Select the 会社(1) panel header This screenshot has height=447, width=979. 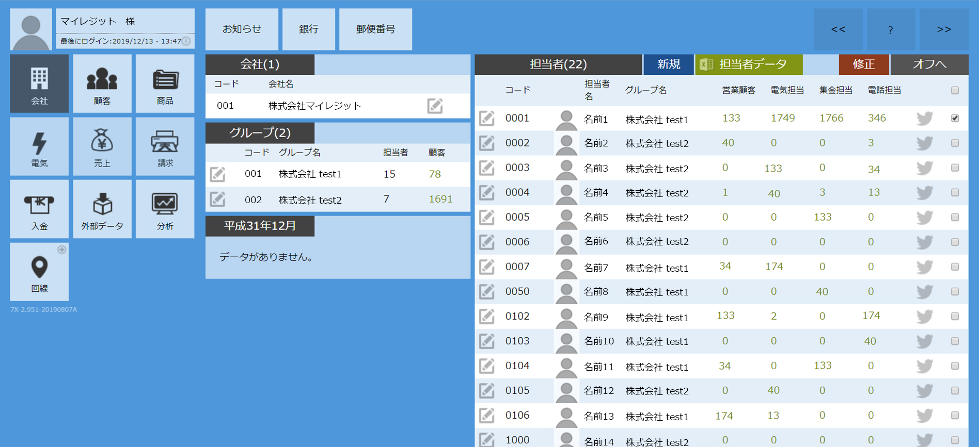tap(260, 64)
